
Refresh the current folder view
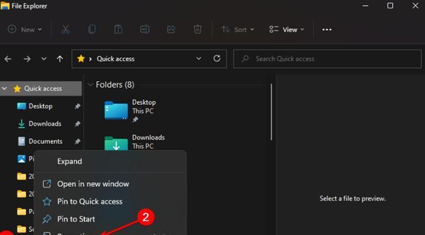click(217, 58)
